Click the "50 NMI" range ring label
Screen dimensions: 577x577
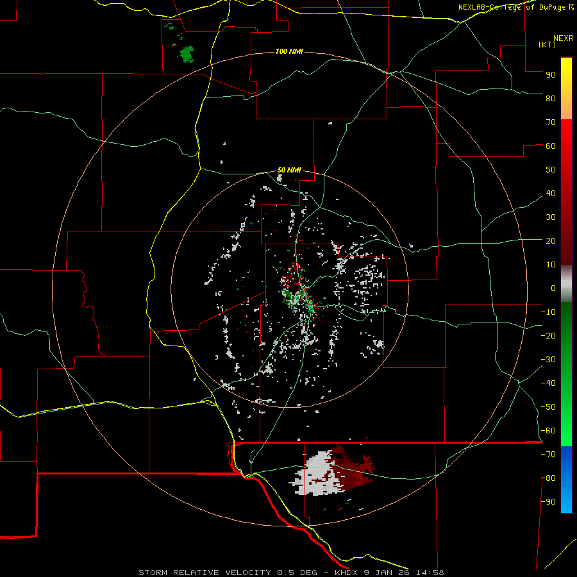[289, 170]
